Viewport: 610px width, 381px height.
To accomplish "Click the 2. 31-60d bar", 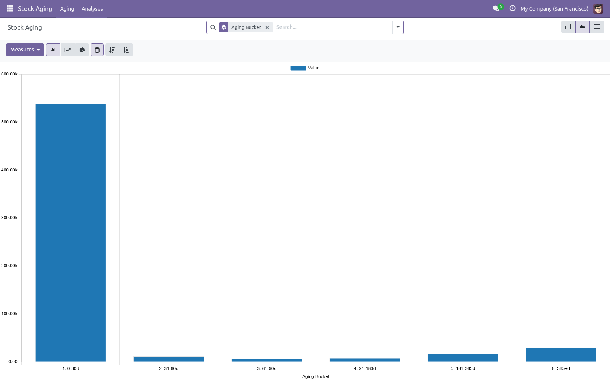I will (169, 359).
